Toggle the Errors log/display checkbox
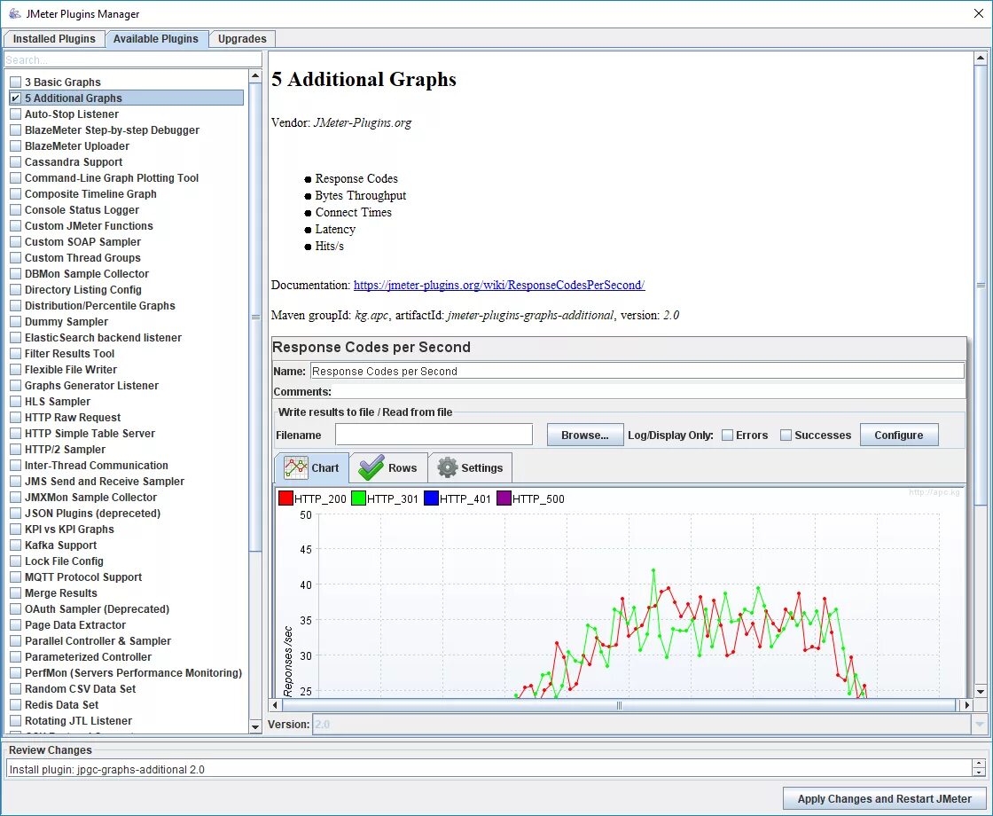Screen dimensions: 993x816 point(728,435)
